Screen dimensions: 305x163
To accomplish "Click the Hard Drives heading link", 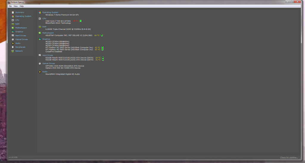I will tap(48, 55).
